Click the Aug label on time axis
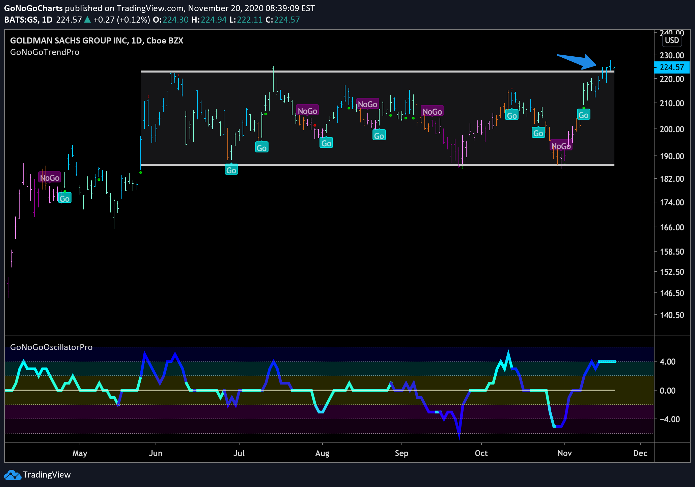The image size is (695, 487). 322,453
